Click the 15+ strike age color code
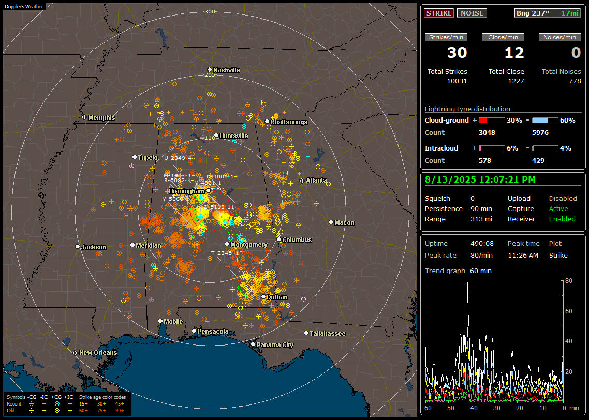589x420 pixels. tap(83, 404)
